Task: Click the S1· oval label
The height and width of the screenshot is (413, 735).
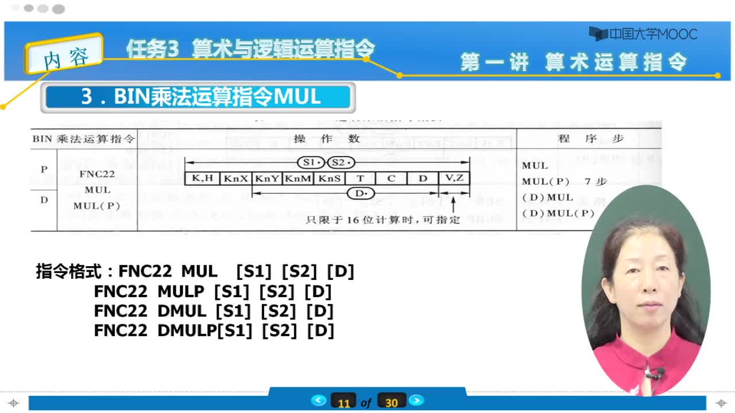Action: click(312, 162)
